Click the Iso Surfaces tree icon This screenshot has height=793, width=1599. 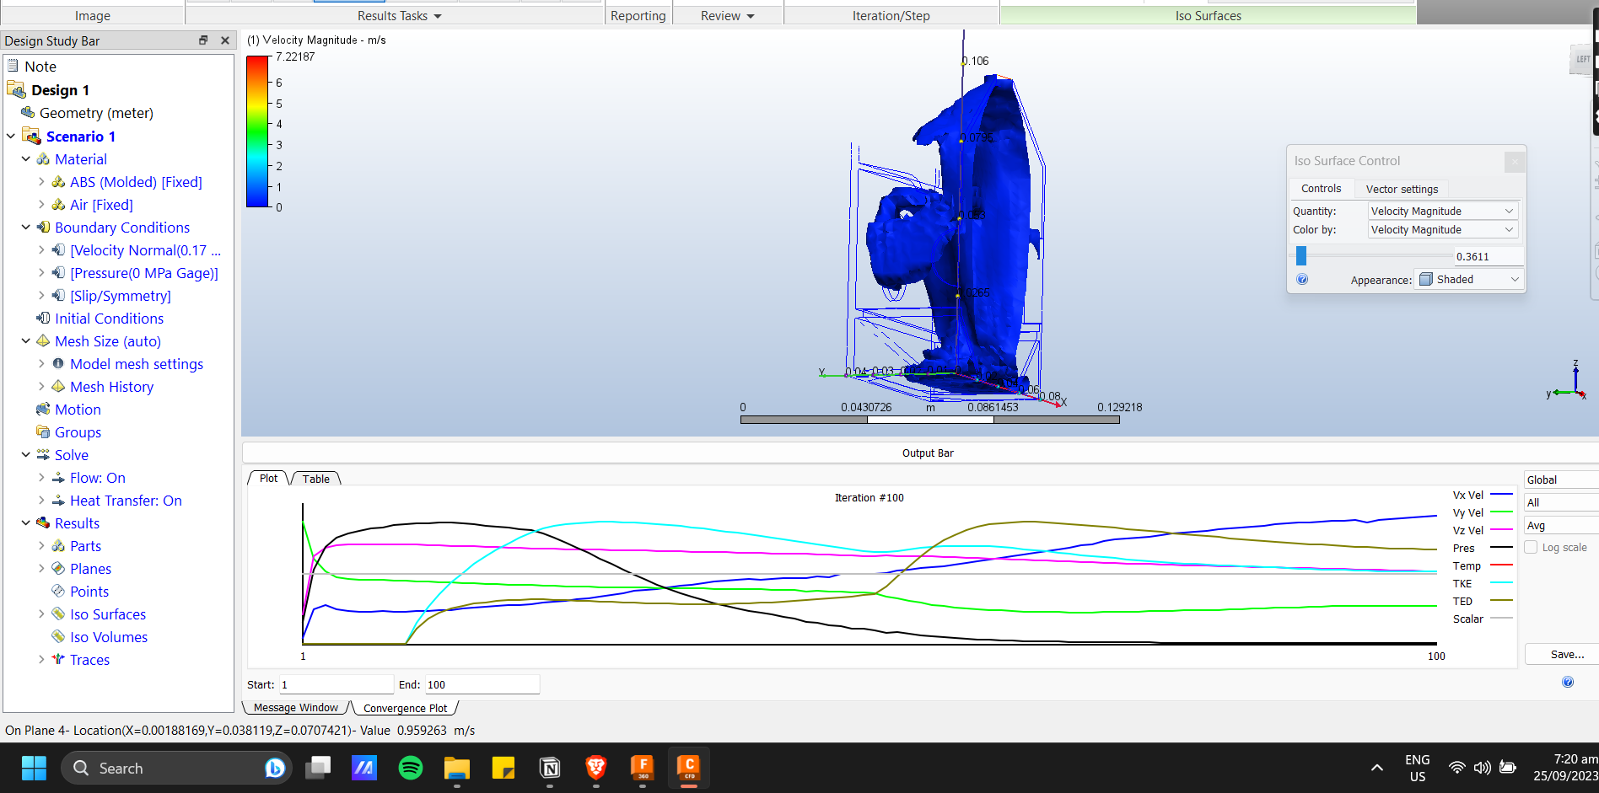pos(58,614)
